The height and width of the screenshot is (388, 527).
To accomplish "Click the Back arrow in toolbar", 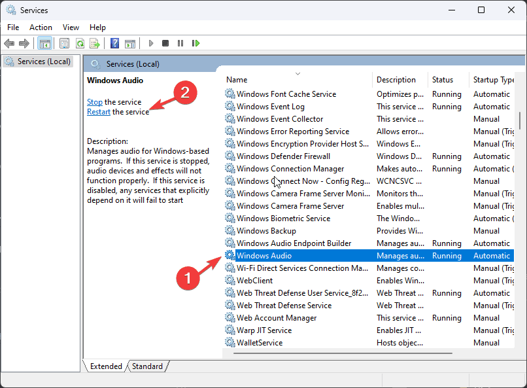I will click(9, 43).
